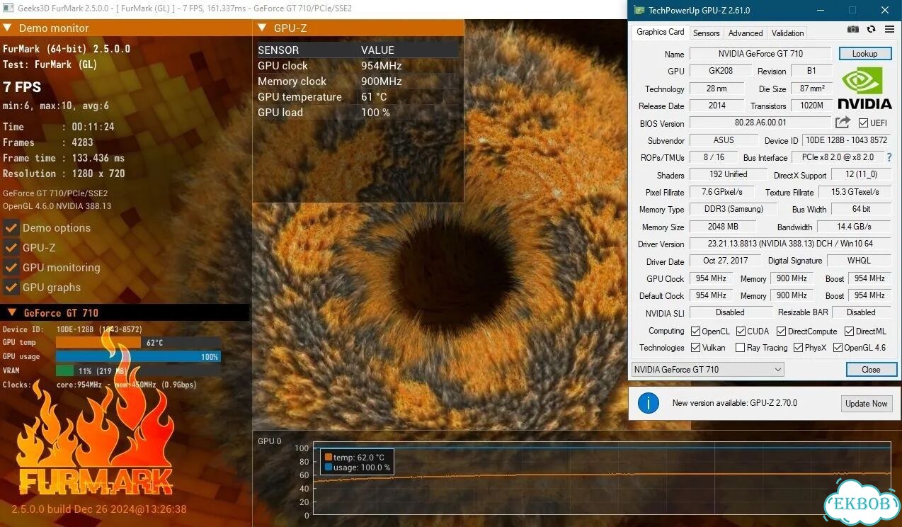Click the blue info icon in update notice
This screenshot has width=902, height=527.
[648, 403]
